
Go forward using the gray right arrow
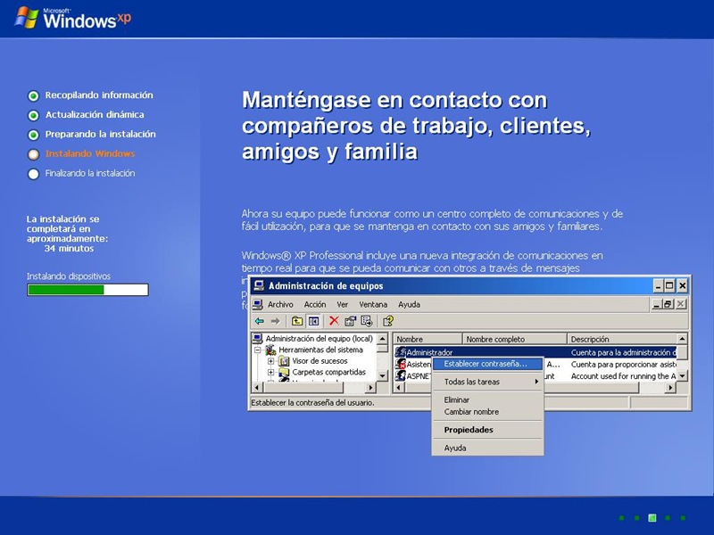pos(275,321)
